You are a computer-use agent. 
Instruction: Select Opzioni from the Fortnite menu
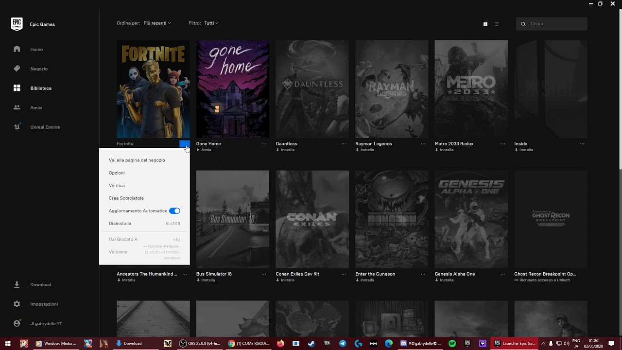coord(117,173)
